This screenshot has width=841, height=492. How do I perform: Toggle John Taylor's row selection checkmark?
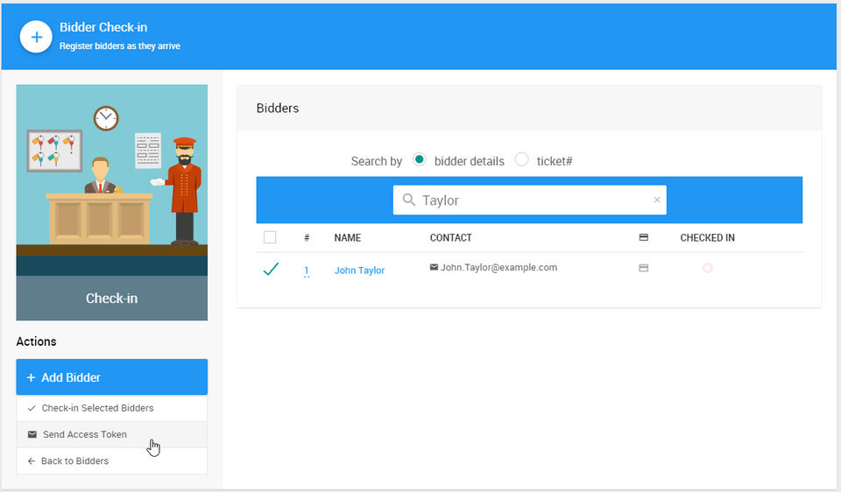click(x=271, y=269)
